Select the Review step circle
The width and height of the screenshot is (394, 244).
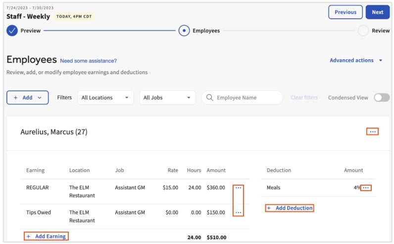click(363, 31)
